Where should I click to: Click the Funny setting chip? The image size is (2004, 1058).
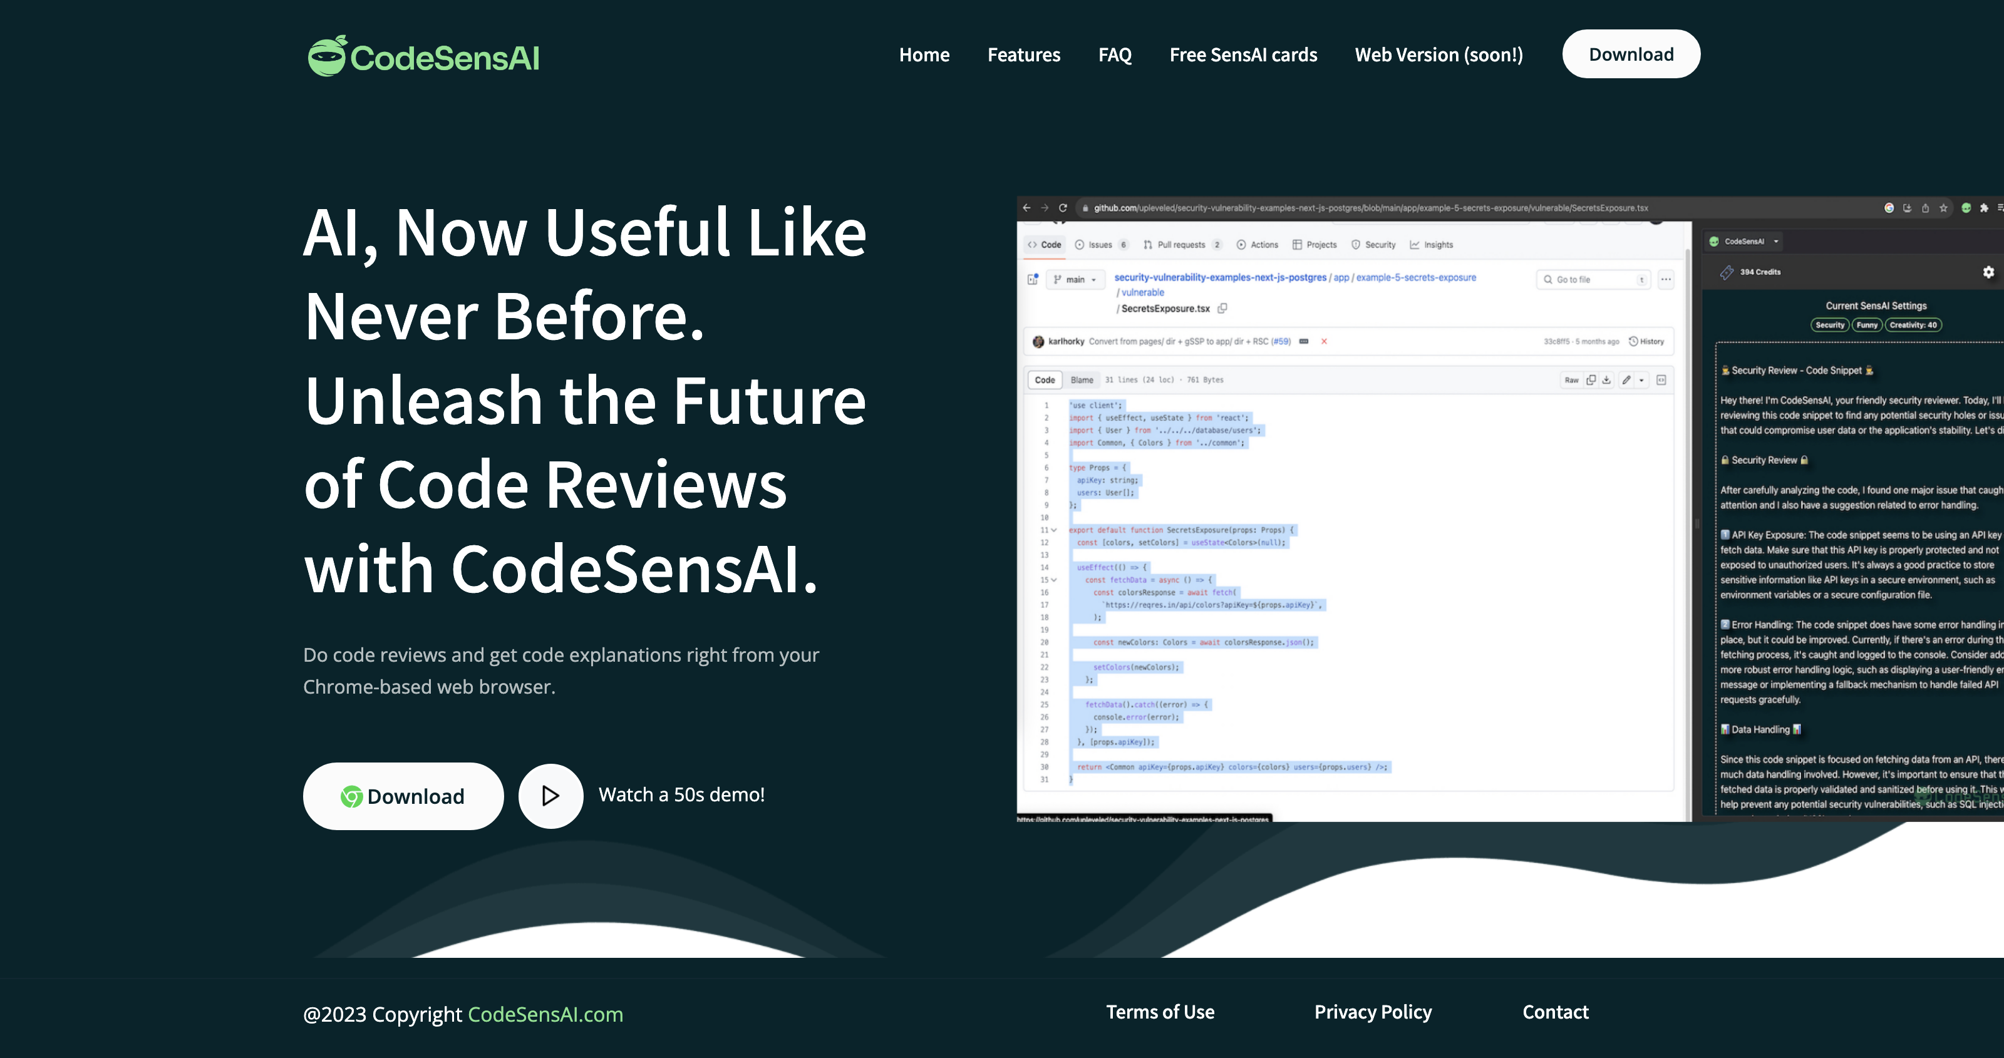[1867, 325]
